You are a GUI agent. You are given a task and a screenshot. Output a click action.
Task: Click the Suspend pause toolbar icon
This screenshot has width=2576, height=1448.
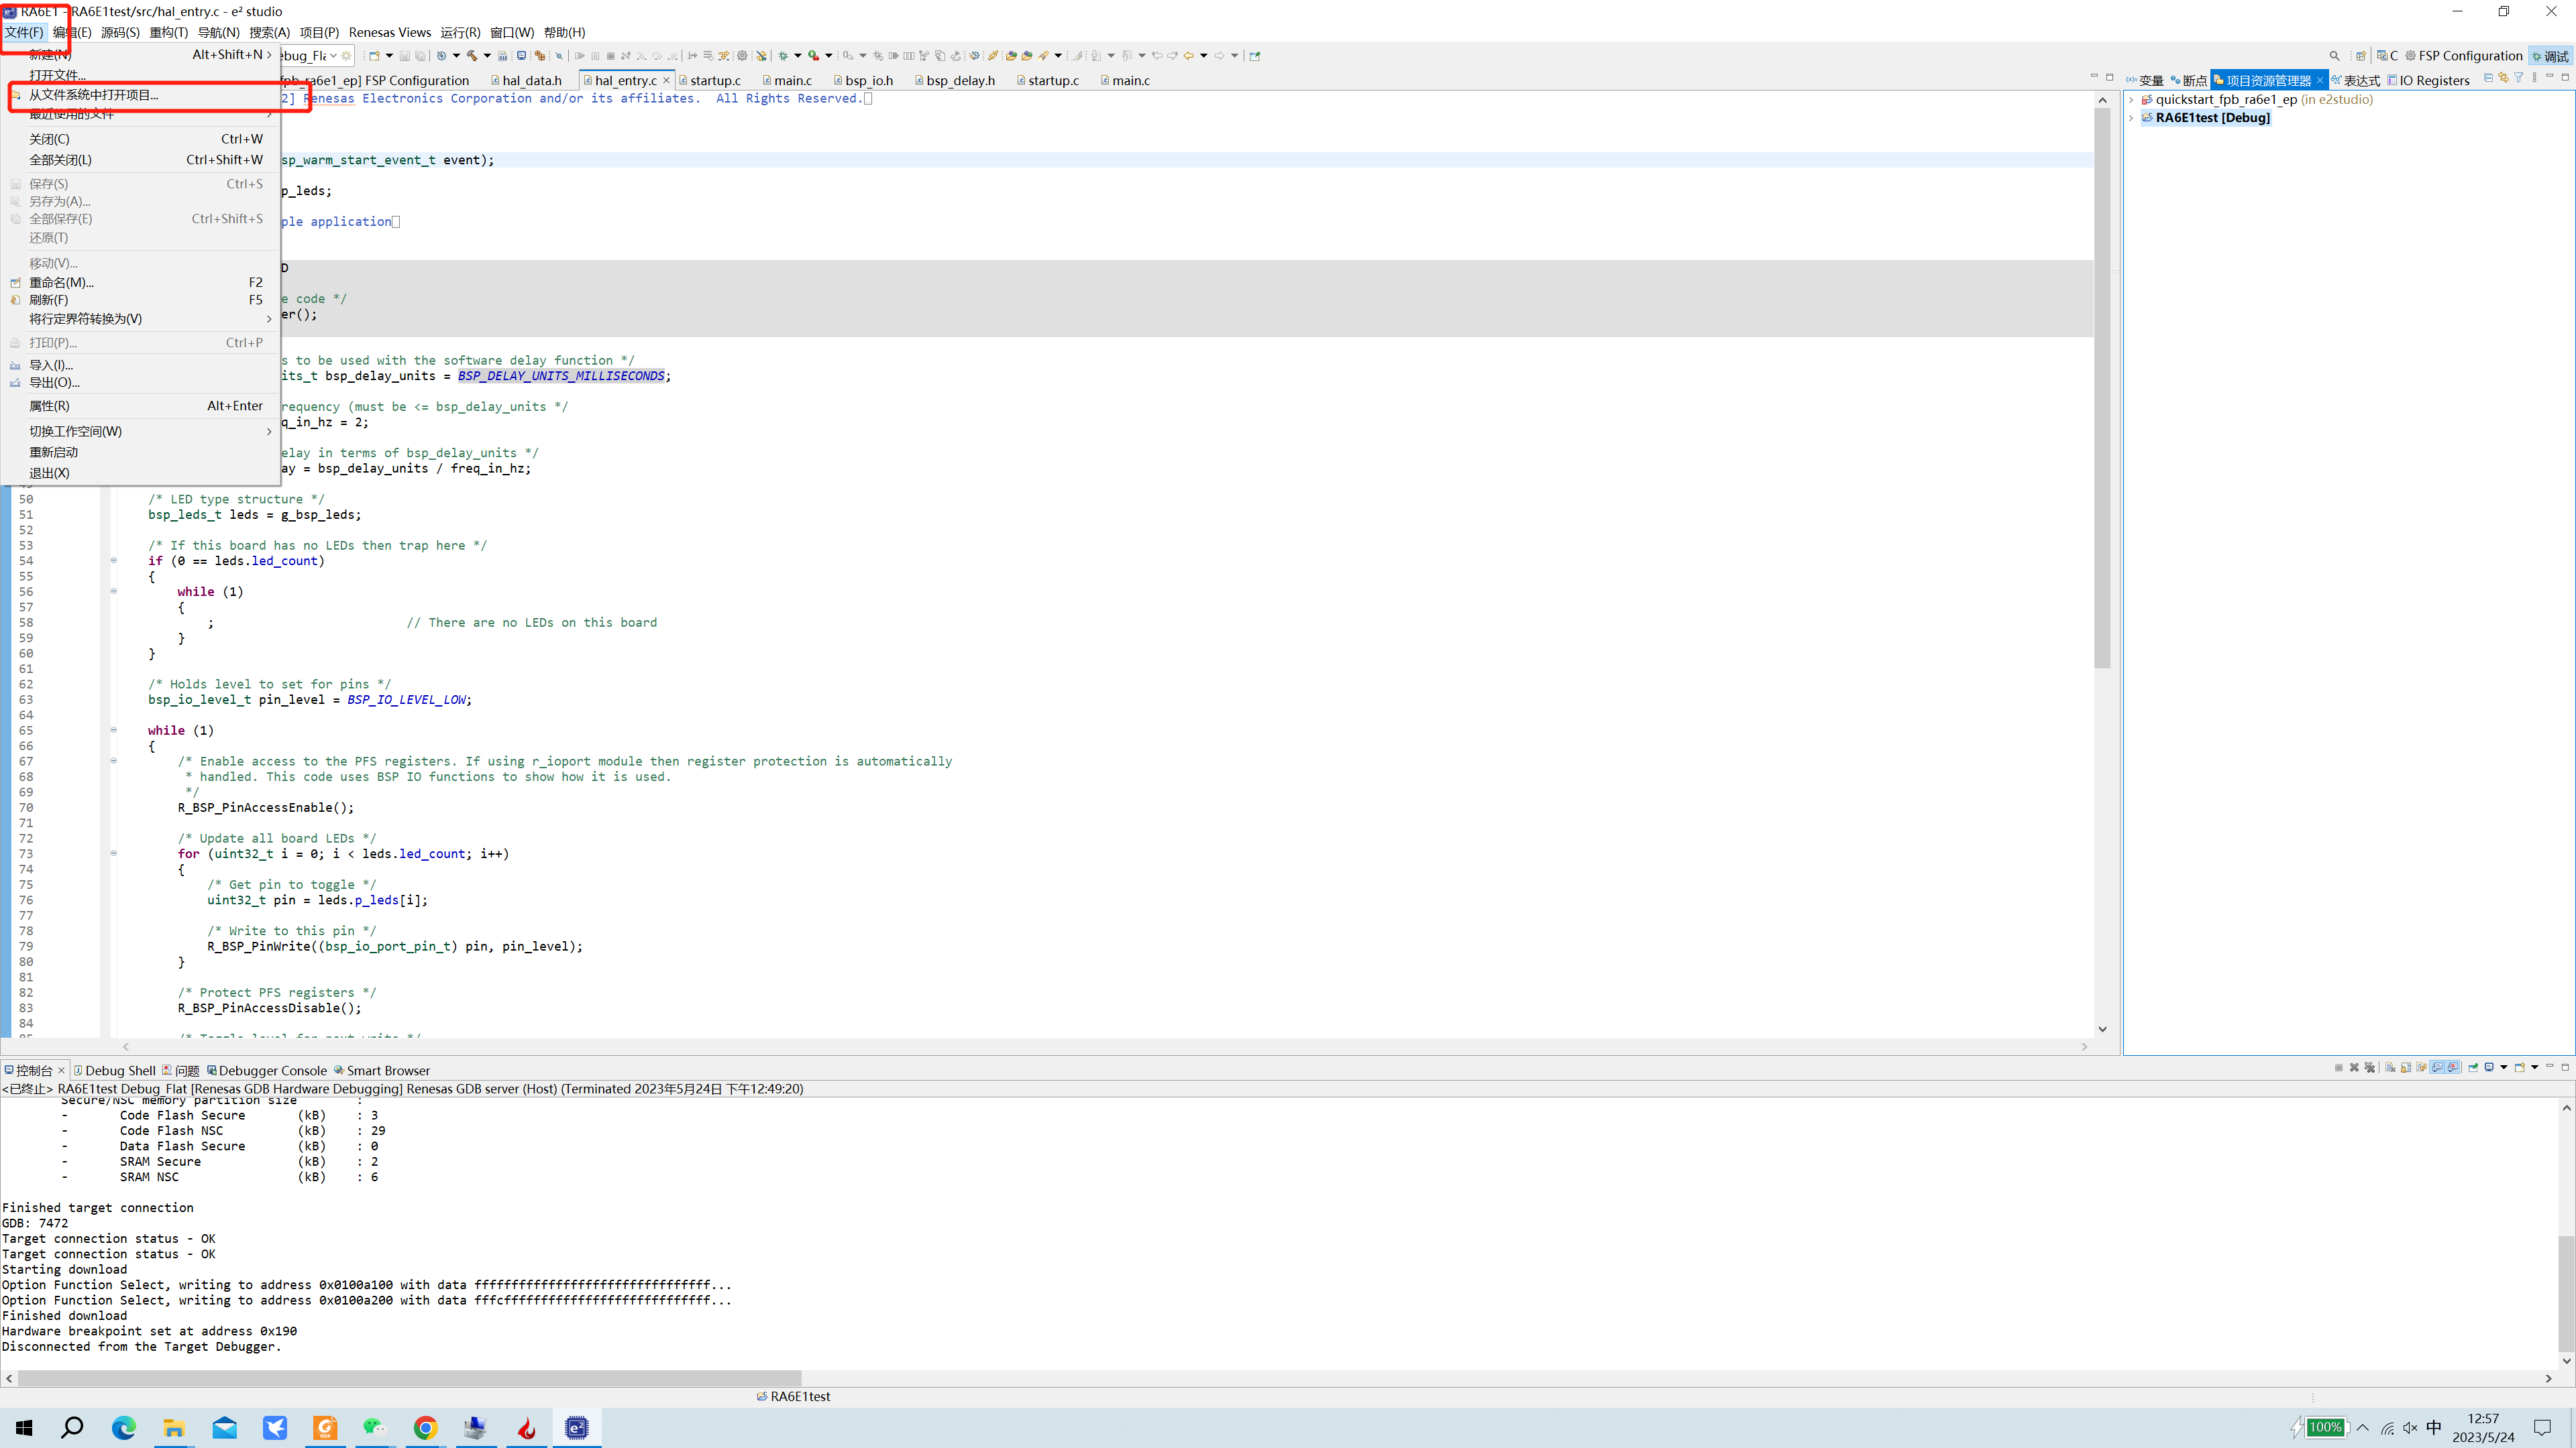(595, 56)
